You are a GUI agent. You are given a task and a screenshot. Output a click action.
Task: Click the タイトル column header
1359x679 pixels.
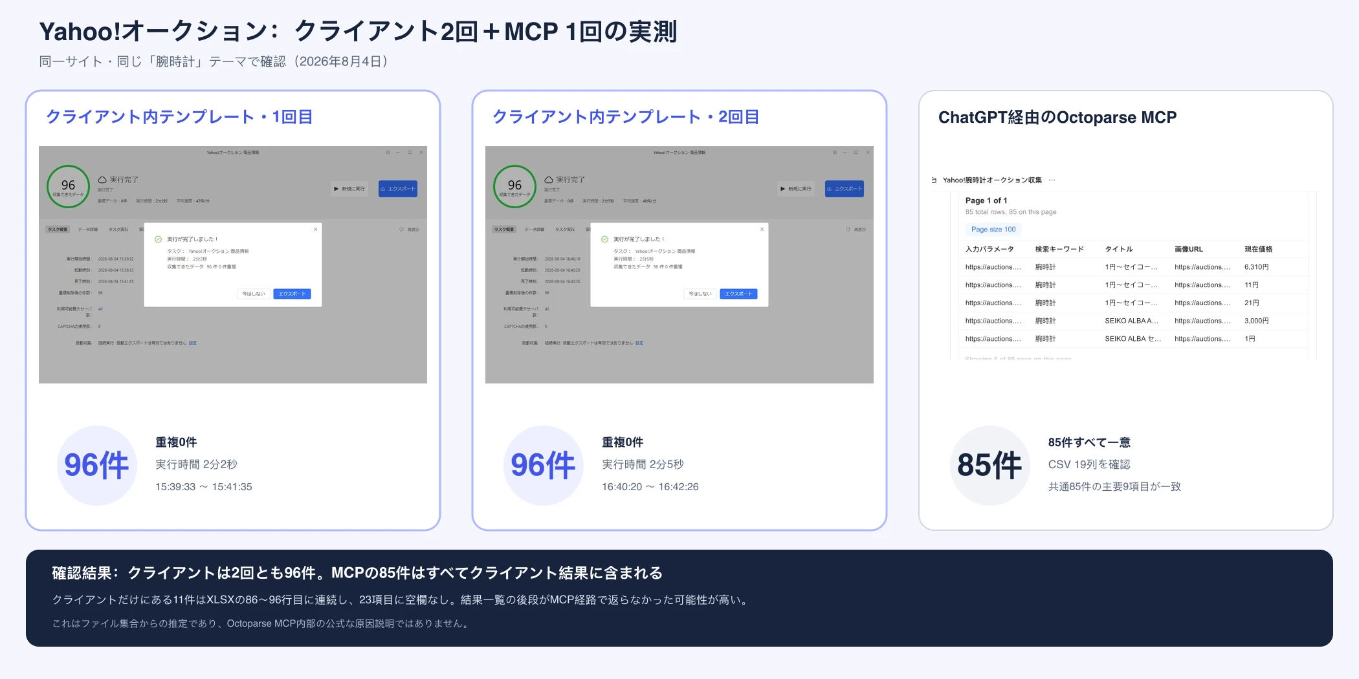click(1119, 249)
